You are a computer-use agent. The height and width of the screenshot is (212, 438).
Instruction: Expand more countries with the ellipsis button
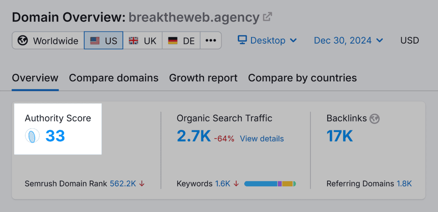click(x=211, y=41)
